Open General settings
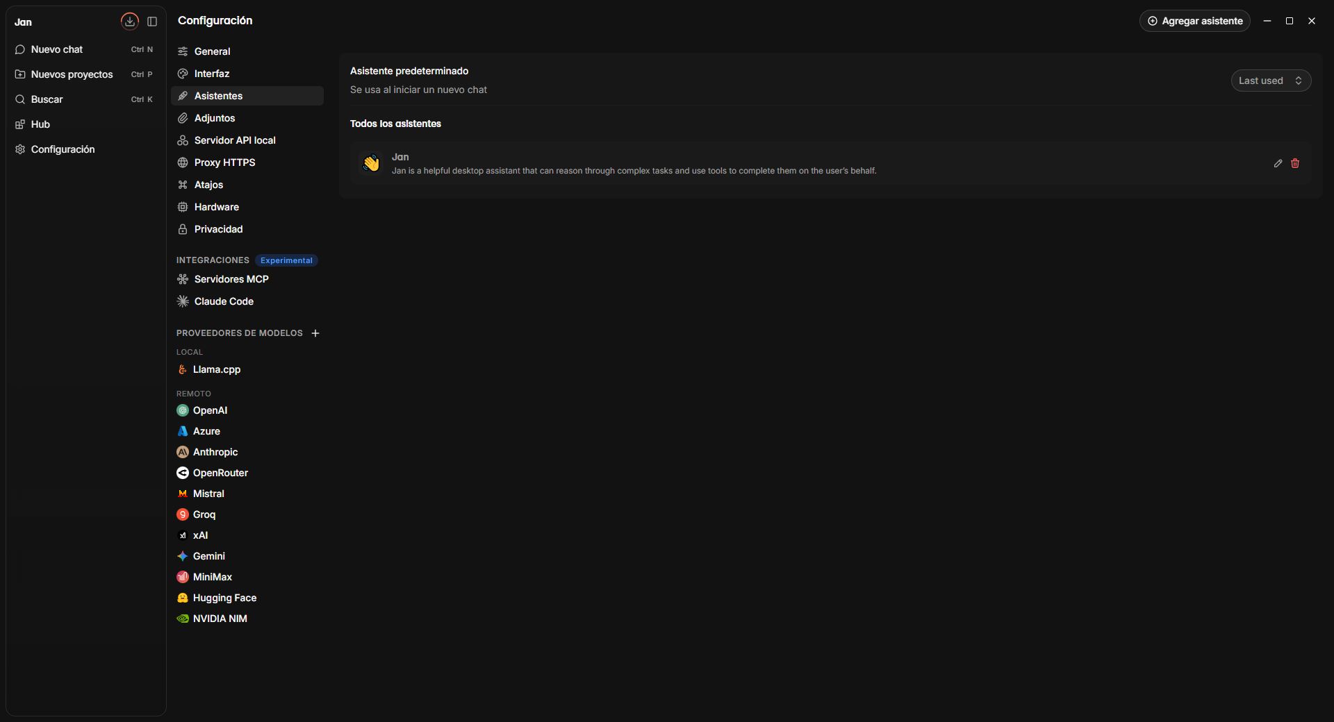The width and height of the screenshot is (1334, 722). pos(247,51)
